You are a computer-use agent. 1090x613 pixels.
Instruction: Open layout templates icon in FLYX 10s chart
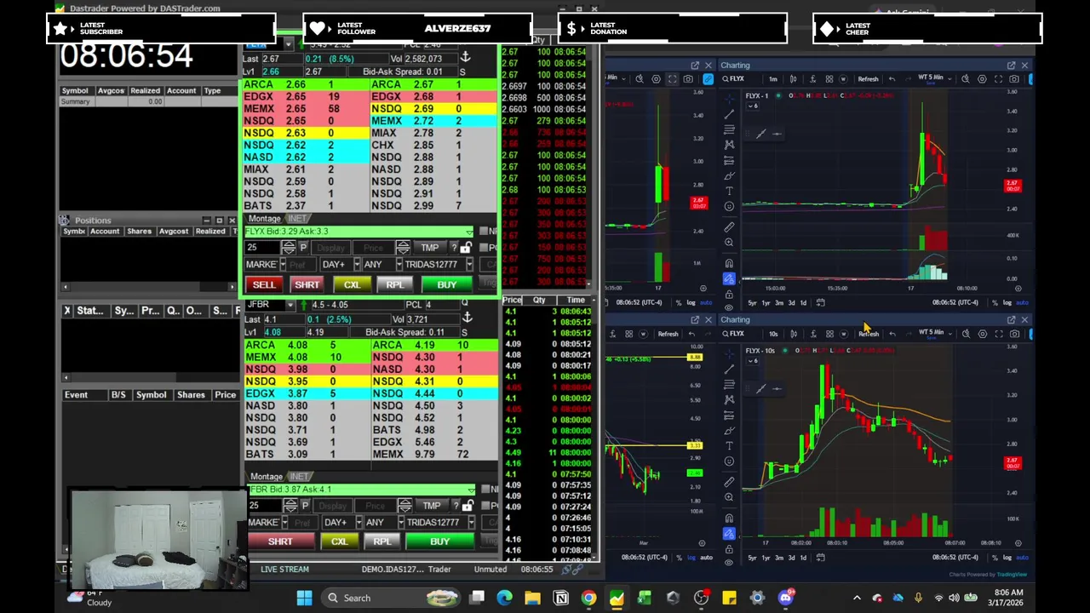click(x=829, y=334)
